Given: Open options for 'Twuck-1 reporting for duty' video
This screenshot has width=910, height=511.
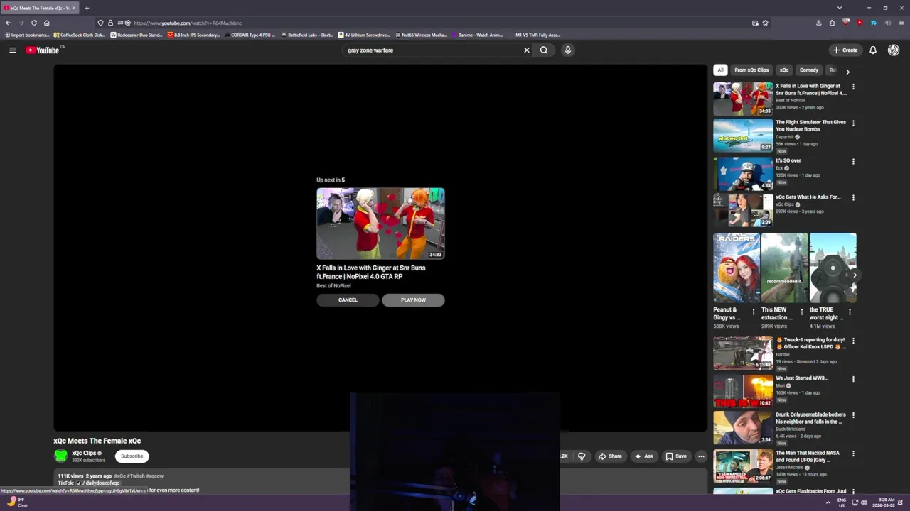Looking at the screenshot, I should (x=853, y=341).
